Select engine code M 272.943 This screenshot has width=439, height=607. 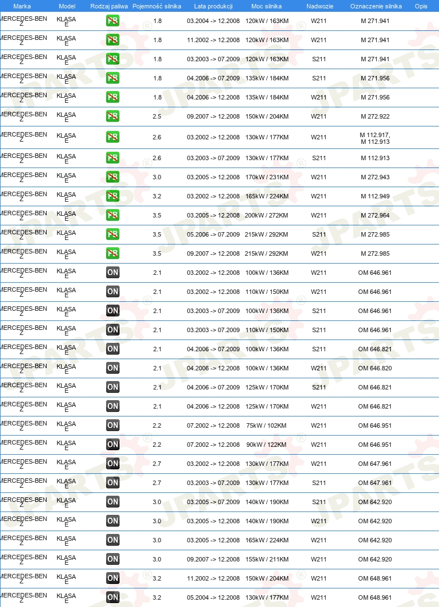(x=375, y=177)
